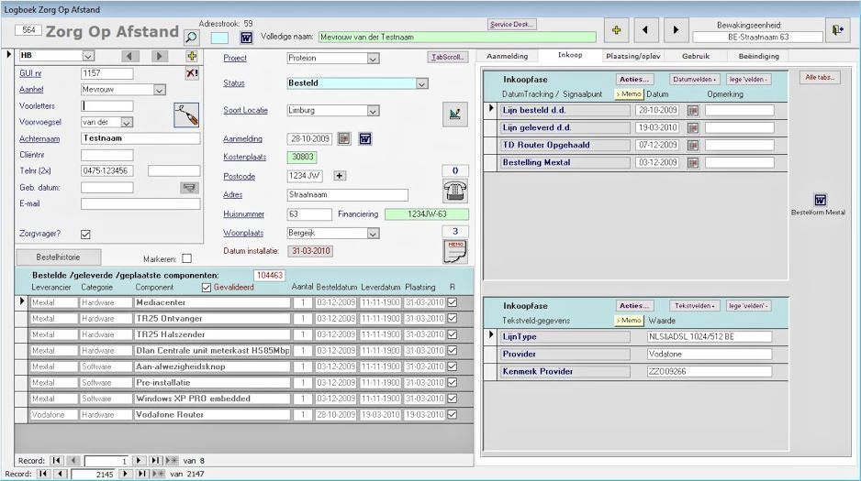Image resolution: width=861 pixels, height=481 pixels.
Task: Open Bestelform Mextal Word document icon
Action: click(820, 200)
